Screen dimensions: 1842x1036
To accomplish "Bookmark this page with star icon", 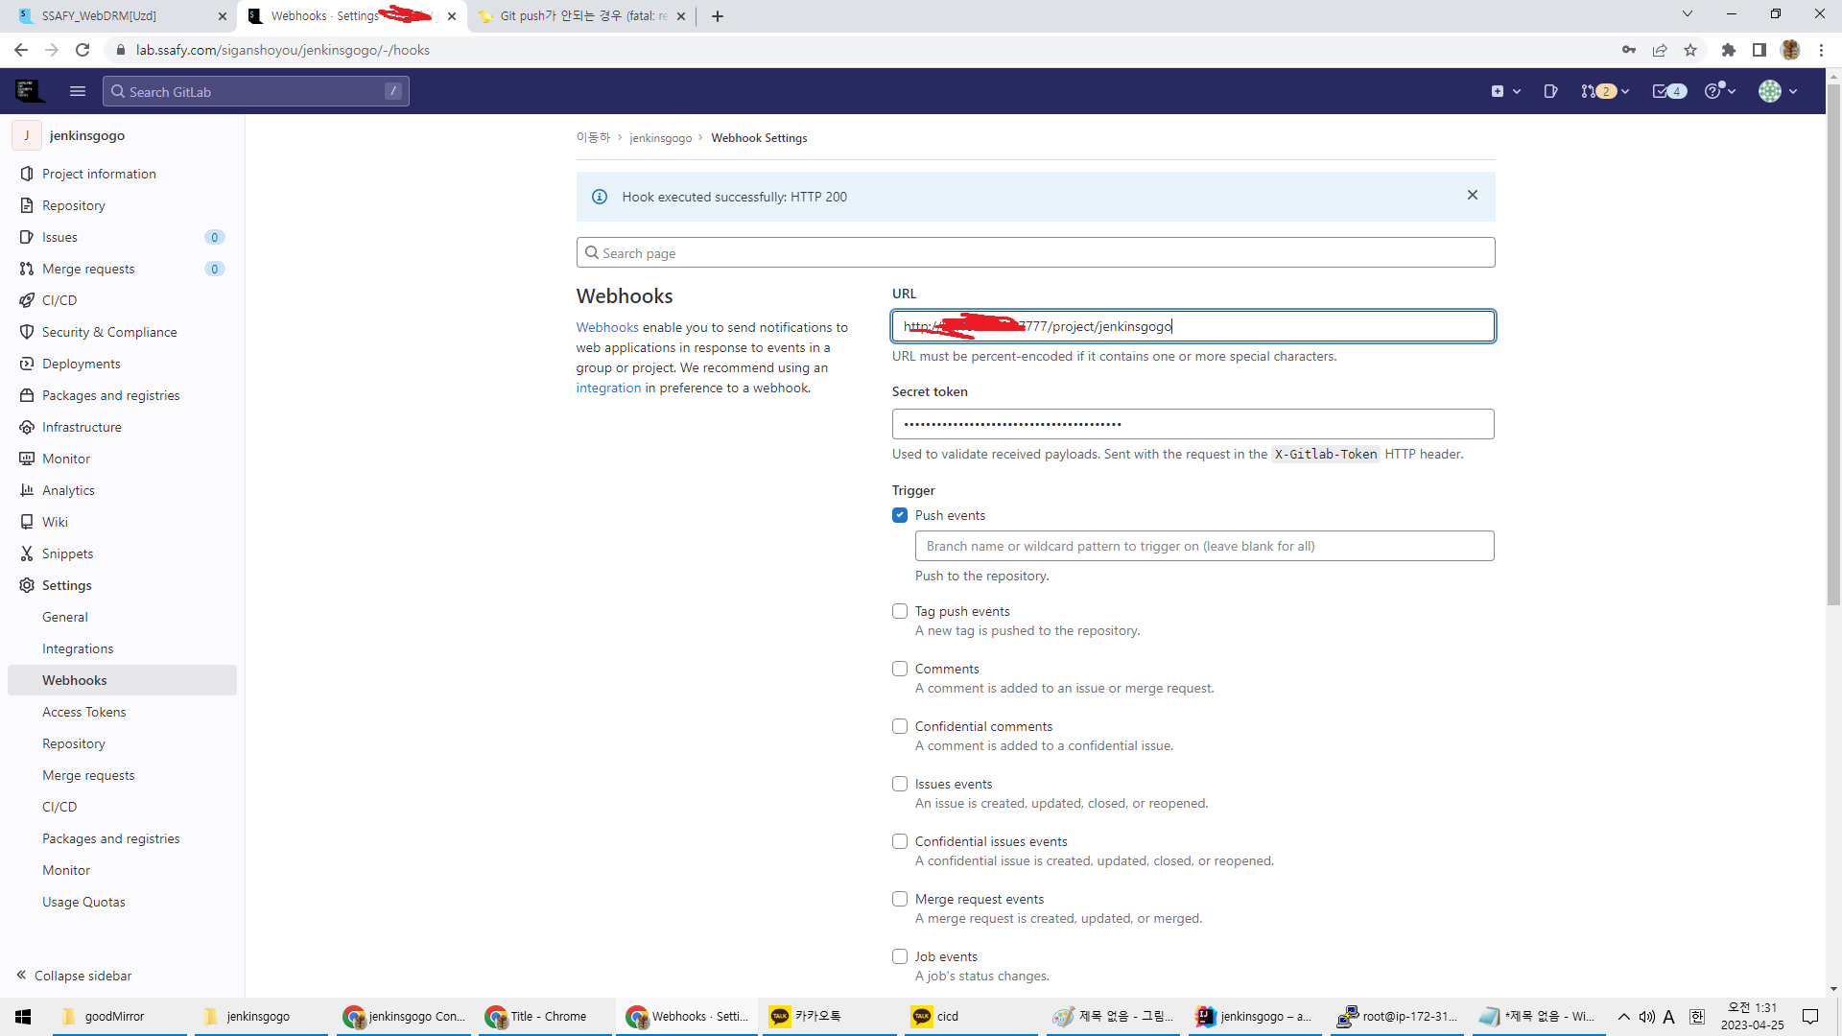I will point(1690,50).
